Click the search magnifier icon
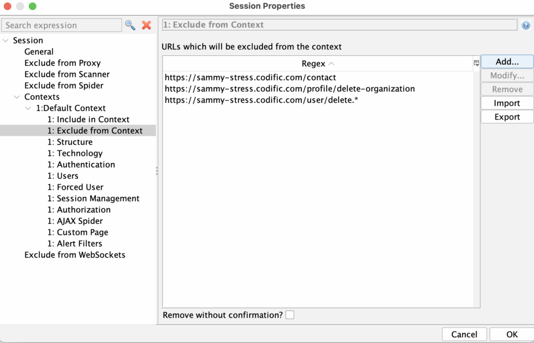 pyautogui.click(x=130, y=25)
